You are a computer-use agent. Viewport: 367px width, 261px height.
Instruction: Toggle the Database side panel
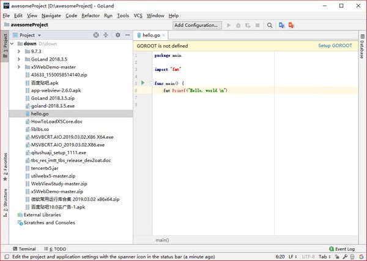pyautogui.click(x=362, y=48)
